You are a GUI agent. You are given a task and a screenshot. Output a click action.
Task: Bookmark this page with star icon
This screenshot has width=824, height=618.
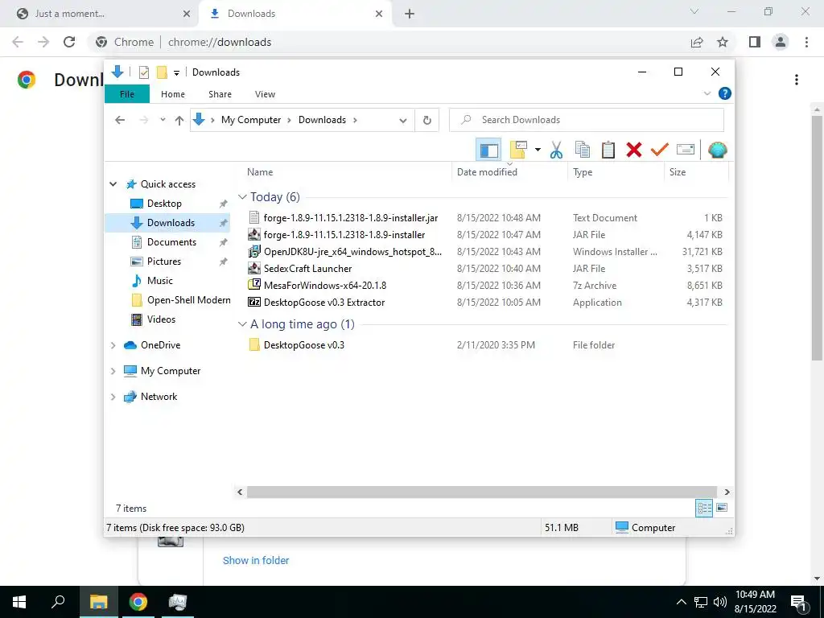click(723, 42)
